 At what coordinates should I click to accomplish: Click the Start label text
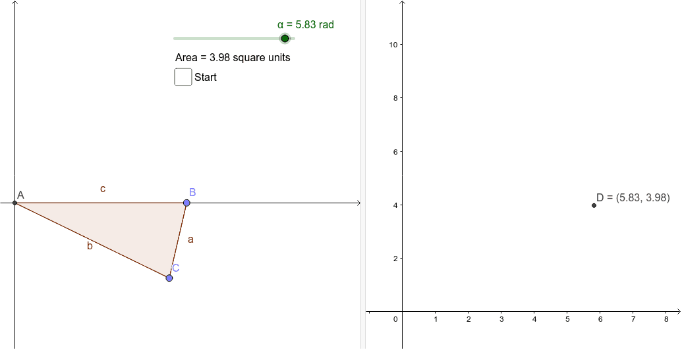tap(206, 77)
